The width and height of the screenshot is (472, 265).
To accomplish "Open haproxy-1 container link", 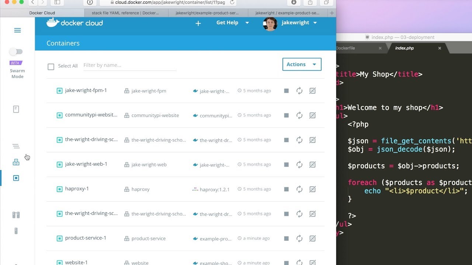I will pyautogui.click(x=77, y=189).
